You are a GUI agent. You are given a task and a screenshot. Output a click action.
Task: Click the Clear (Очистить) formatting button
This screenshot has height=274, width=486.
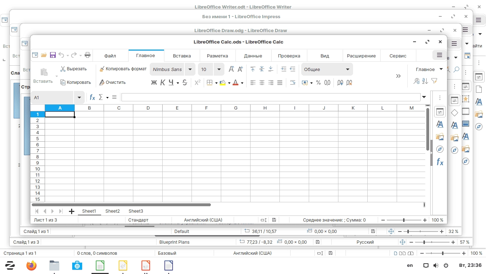tap(113, 82)
